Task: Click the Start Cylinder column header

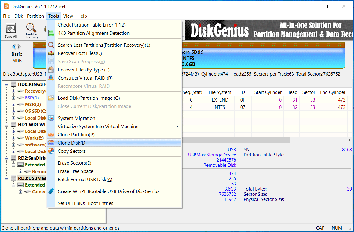Action: pos(268,92)
